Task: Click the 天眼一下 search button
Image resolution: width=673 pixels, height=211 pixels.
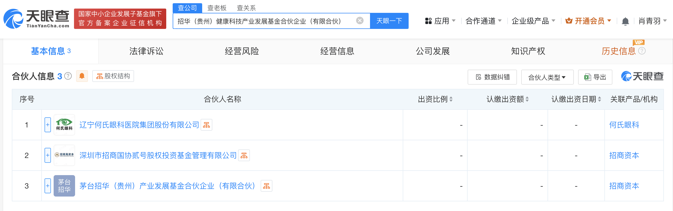Action: (389, 21)
